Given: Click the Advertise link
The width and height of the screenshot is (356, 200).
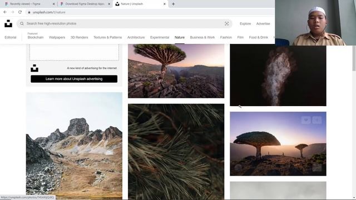Looking at the screenshot, I should tap(263, 23).
